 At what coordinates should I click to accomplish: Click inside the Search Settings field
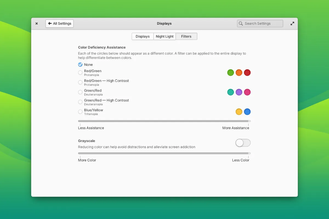[x=260, y=24]
